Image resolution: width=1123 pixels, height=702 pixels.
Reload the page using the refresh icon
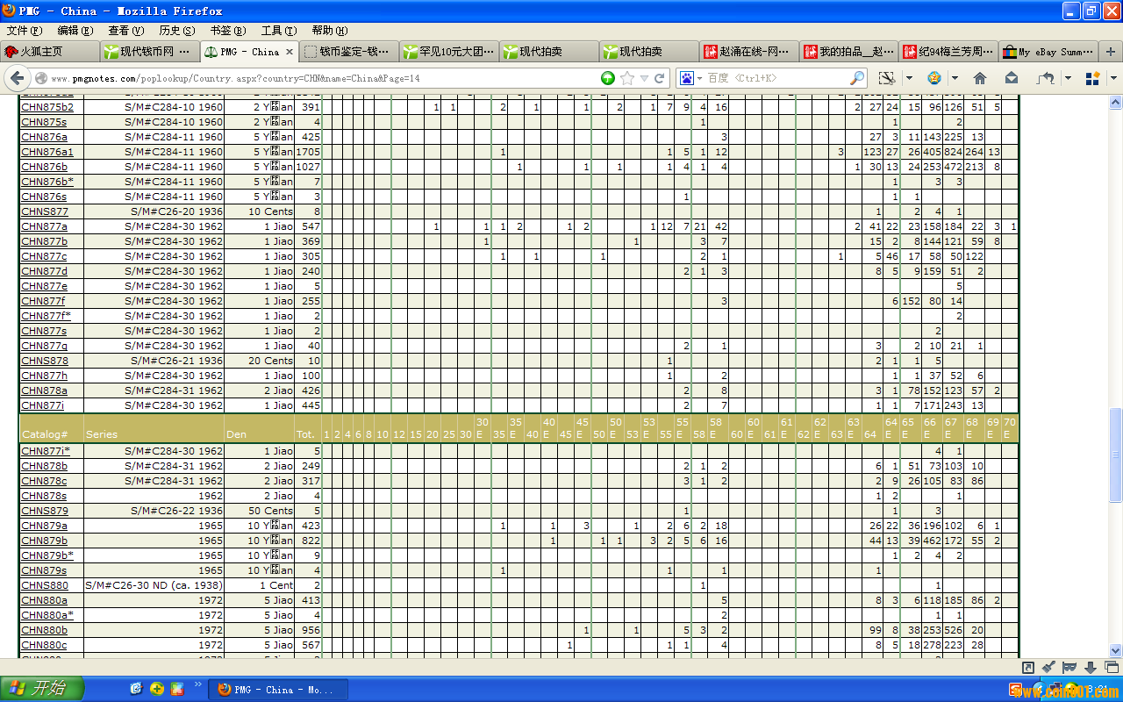tap(660, 78)
